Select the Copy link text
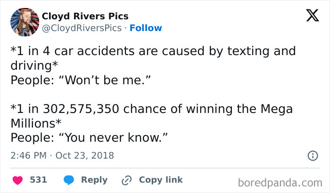Viewport: 330px width, 193px height. click(x=161, y=180)
